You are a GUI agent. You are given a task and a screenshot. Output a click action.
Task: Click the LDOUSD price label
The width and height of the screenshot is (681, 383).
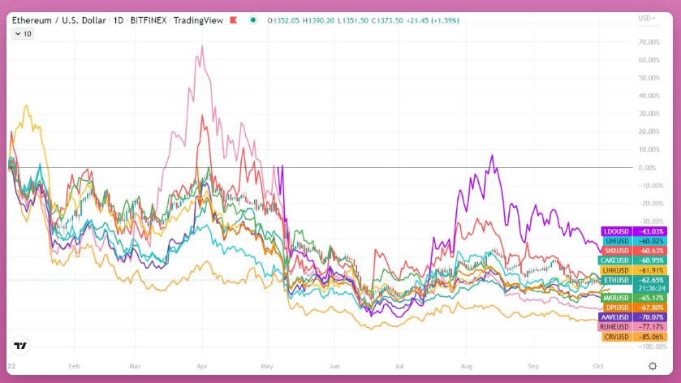tap(617, 231)
